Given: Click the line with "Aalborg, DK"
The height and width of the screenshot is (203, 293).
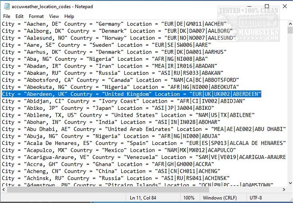Looking at the screenshot, I should point(117,31).
